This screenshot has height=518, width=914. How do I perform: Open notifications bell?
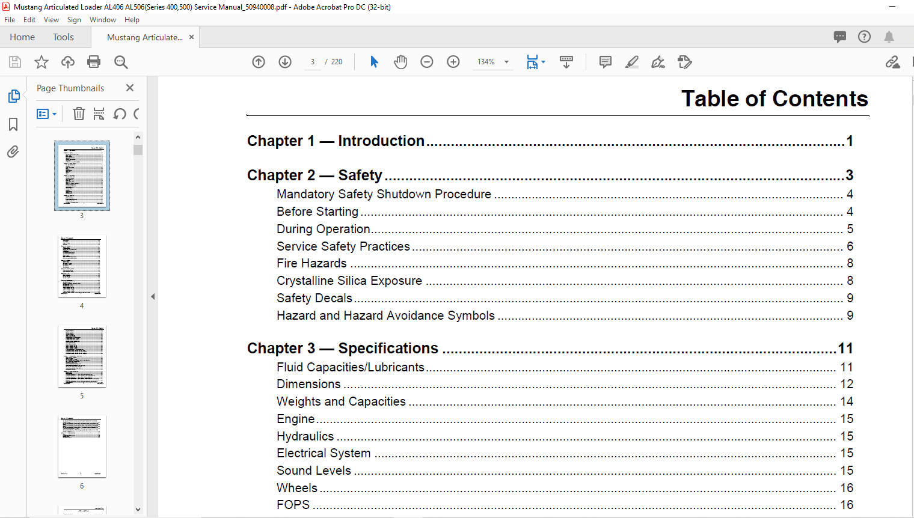click(x=889, y=37)
